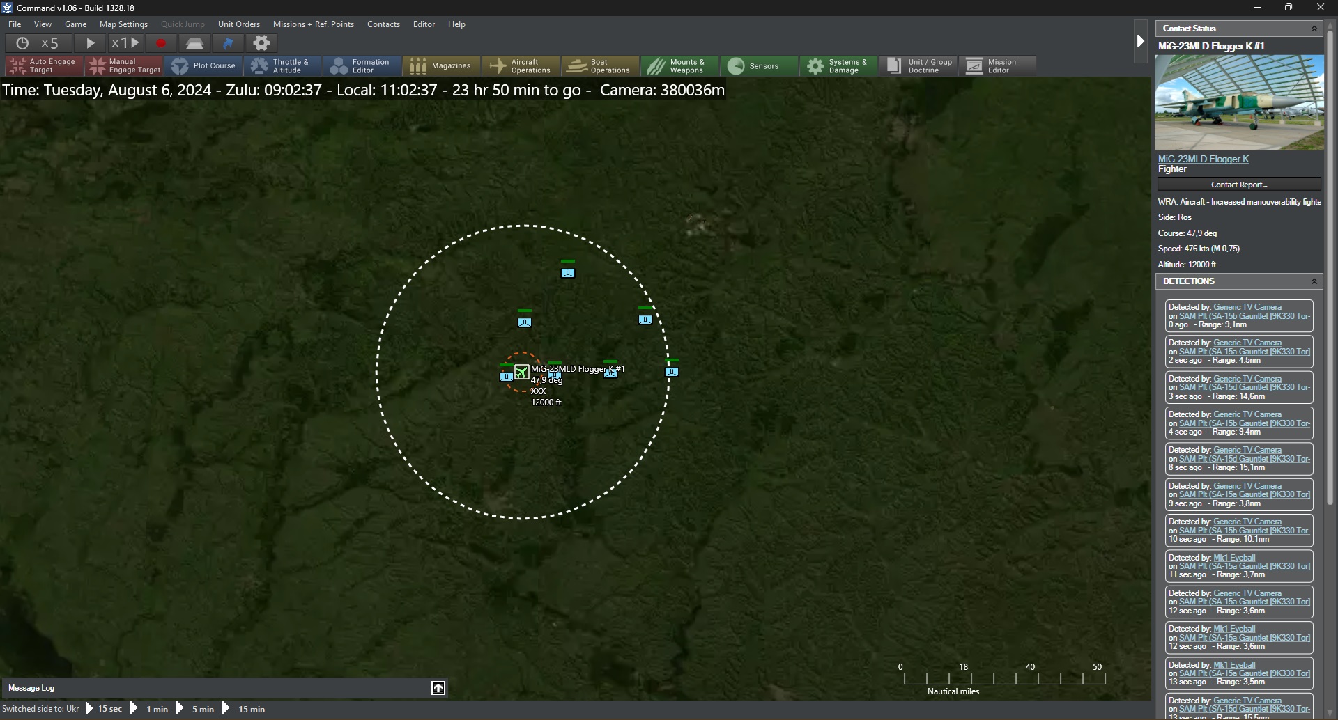The height and width of the screenshot is (720, 1338).
Task: Collapse the right panel with white arrow
Action: [x=1140, y=41]
